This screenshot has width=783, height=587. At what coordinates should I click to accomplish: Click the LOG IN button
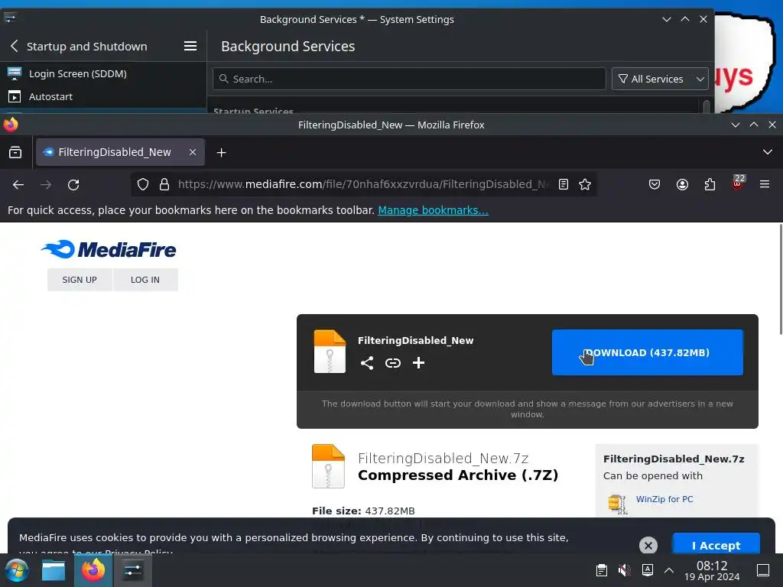[x=145, y=280]
